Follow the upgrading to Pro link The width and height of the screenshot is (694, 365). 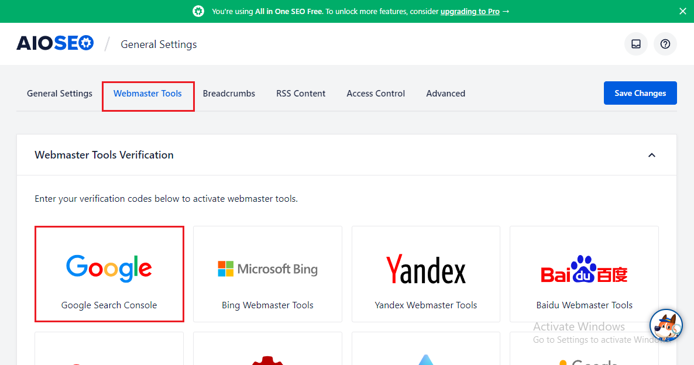470,11
